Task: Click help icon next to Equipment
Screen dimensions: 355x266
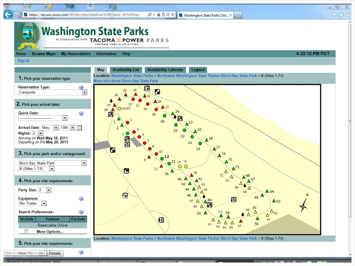Action: [81, 199]
